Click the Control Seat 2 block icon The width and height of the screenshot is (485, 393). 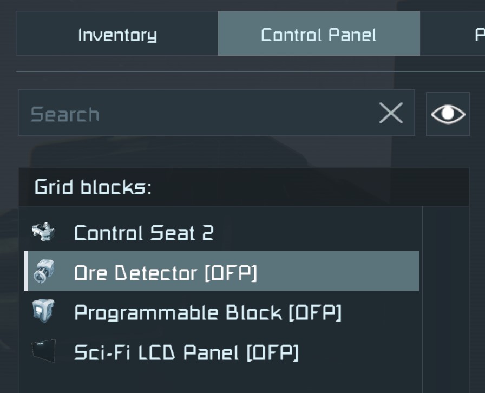pos(43,232)
